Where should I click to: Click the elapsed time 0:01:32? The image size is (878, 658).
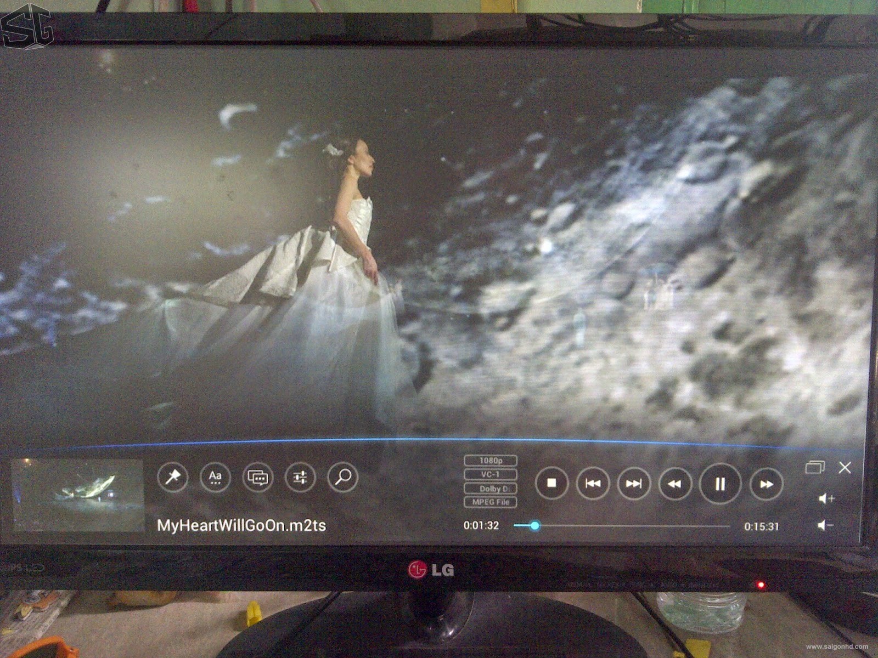click(481, 525)
